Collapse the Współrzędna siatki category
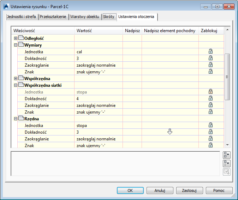The image size is (238, 200). pyautogui.click(x=16, y=85)
